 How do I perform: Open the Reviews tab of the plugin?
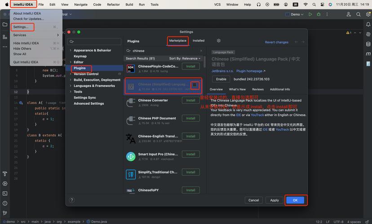[x=258, y=89]
